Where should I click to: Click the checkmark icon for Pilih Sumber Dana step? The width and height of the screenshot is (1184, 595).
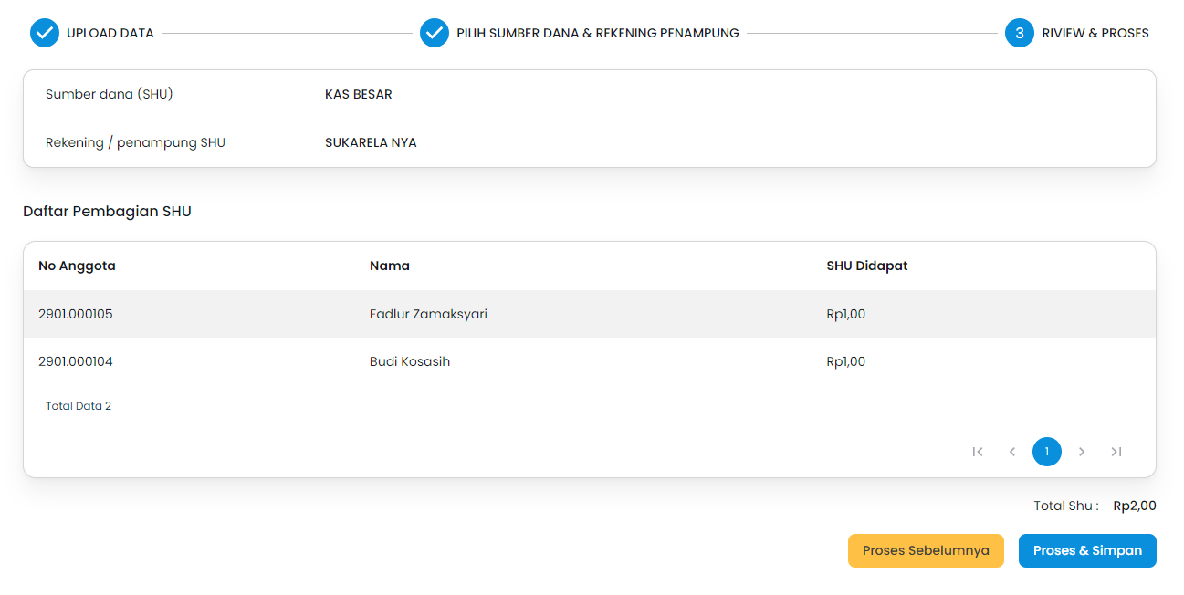[435, 33]
